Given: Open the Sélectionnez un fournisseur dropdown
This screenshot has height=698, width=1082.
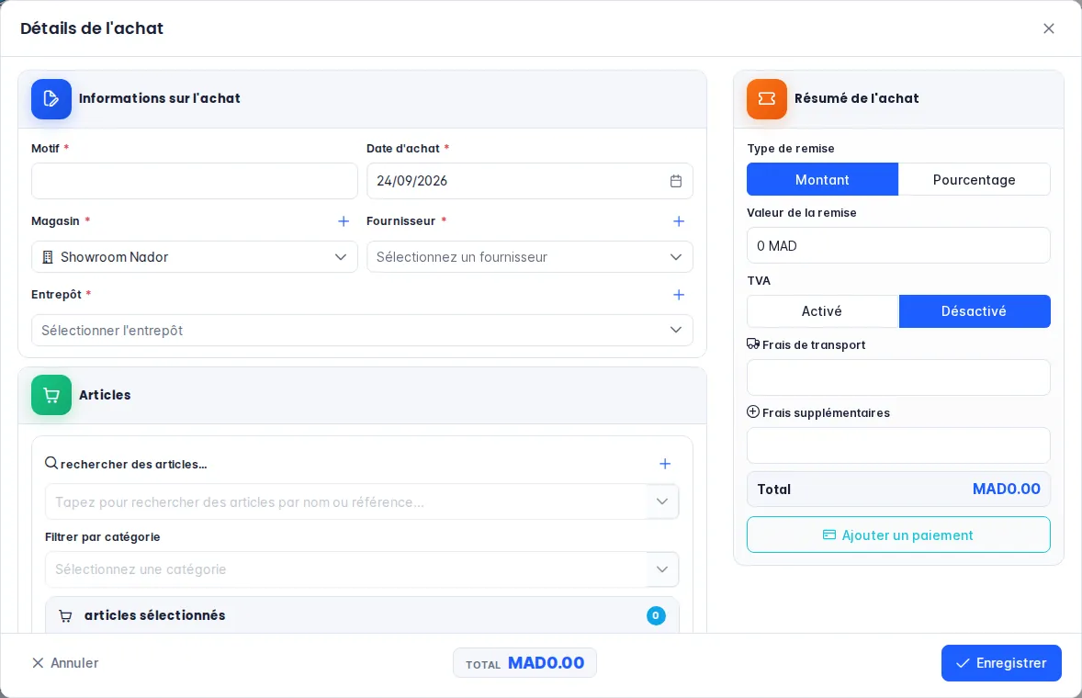Looking at the screenshot, I should [x=529, y=256].
